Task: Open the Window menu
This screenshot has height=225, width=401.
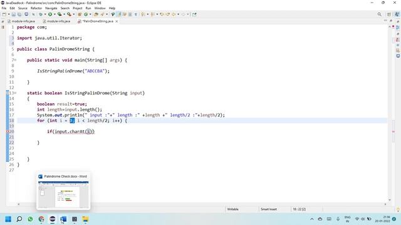Action: (x=100, y=8)
